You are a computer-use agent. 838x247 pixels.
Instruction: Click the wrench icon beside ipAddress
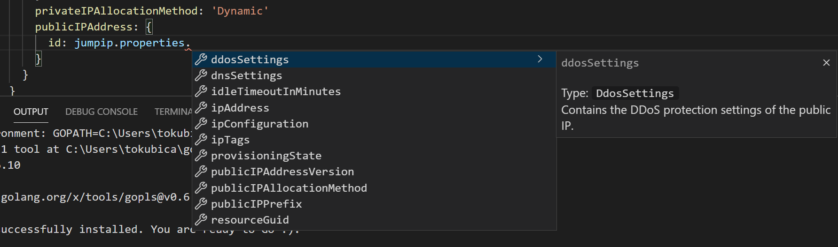coord(201,108)
